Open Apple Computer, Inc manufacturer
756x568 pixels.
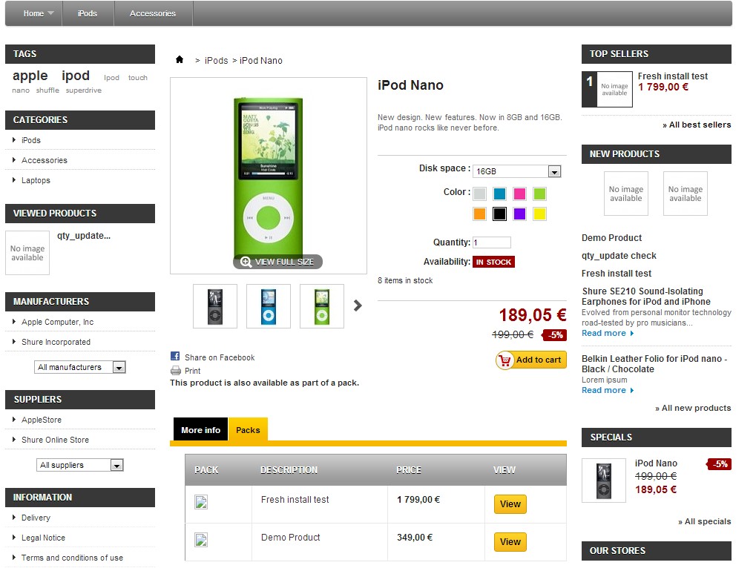point(57,322)
